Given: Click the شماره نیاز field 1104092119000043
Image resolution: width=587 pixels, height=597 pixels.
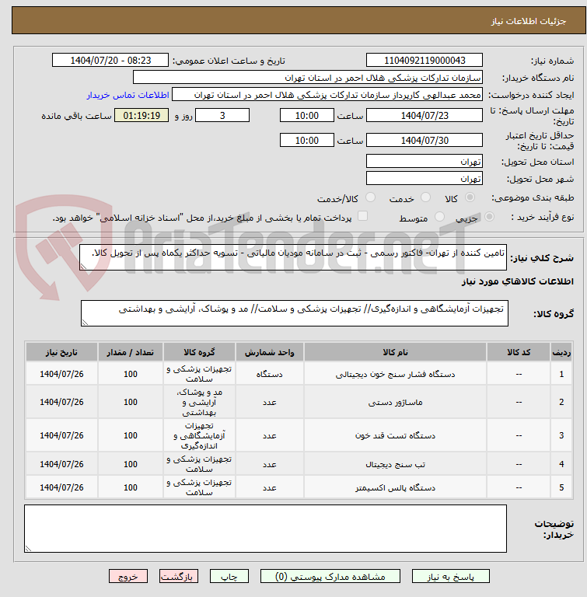Looking at the screenshot, I should point(425,60).
